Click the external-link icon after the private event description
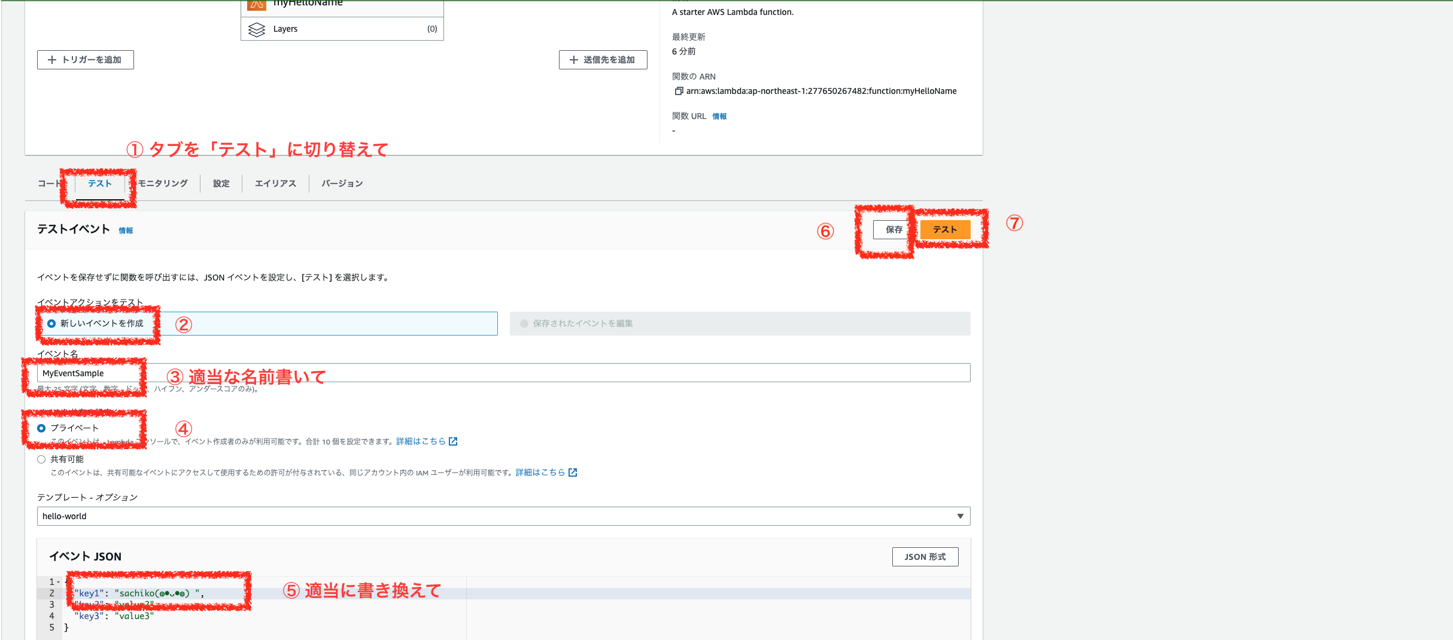This screenshot has width=1453, height=640. (x=453, y=441)
